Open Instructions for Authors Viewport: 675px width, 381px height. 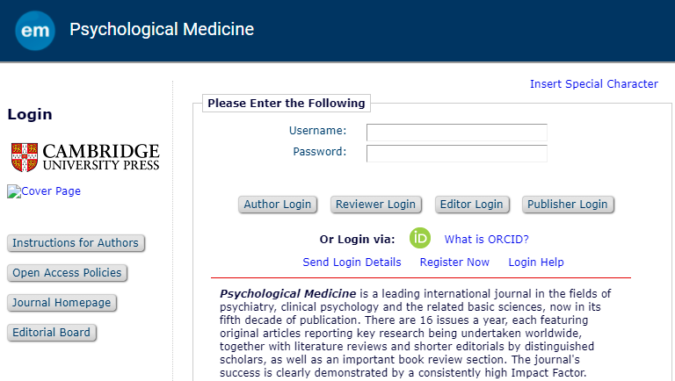(x=76, y=243)
